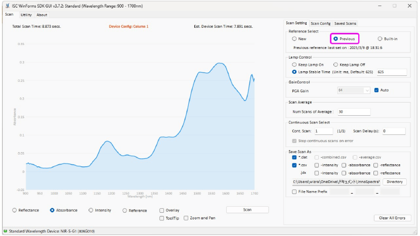This screenshot has height=236, width=420.
Task: Choose Keep Lamp On
Action: [295, 65]
